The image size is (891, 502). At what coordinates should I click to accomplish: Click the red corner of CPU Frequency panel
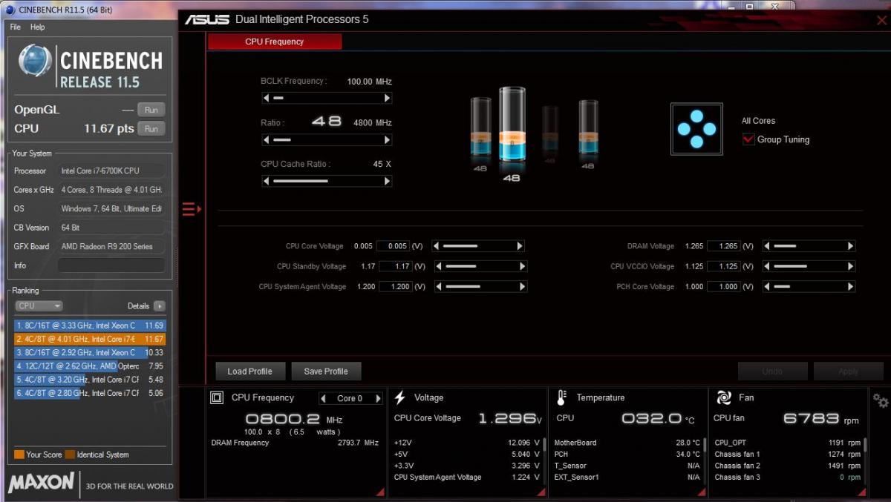point(381,492)
